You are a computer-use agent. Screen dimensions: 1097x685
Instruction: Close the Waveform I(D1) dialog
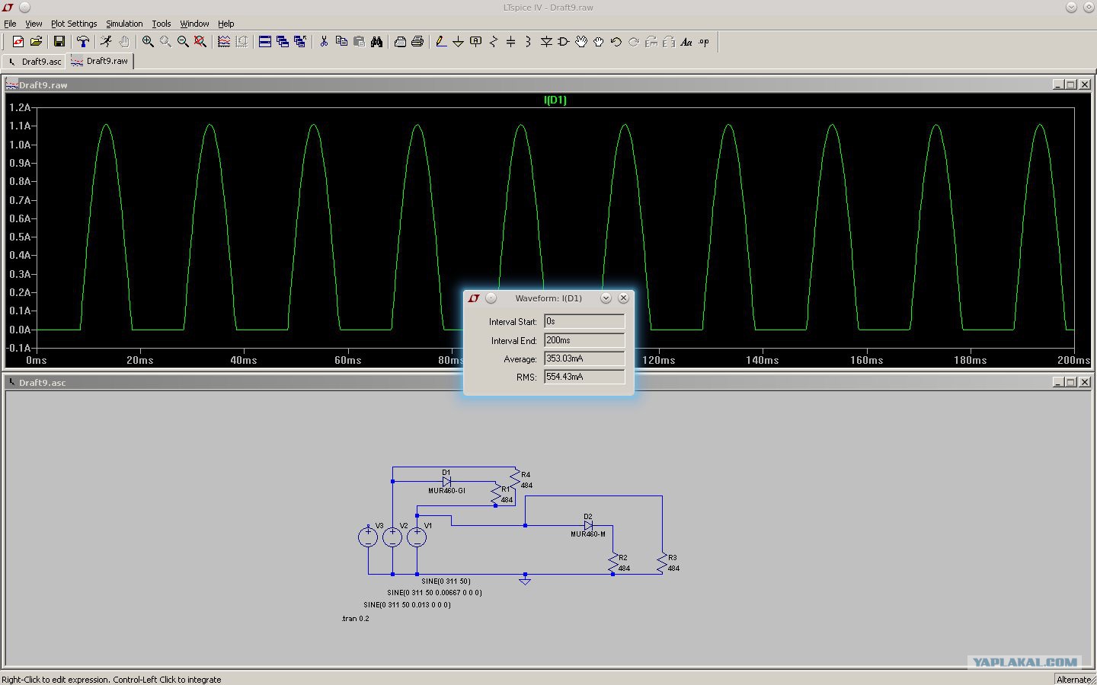(x=623, y=298)
